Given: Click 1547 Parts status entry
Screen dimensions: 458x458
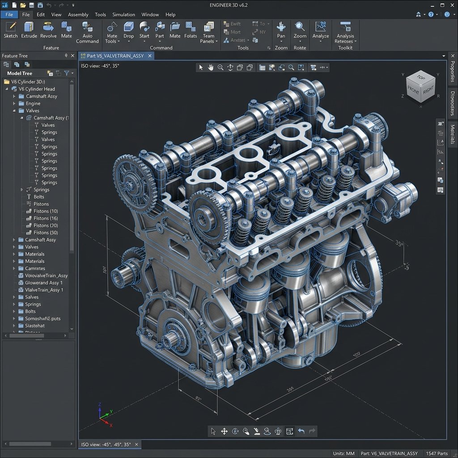Looking at the screenshot, I should [437, 454].
